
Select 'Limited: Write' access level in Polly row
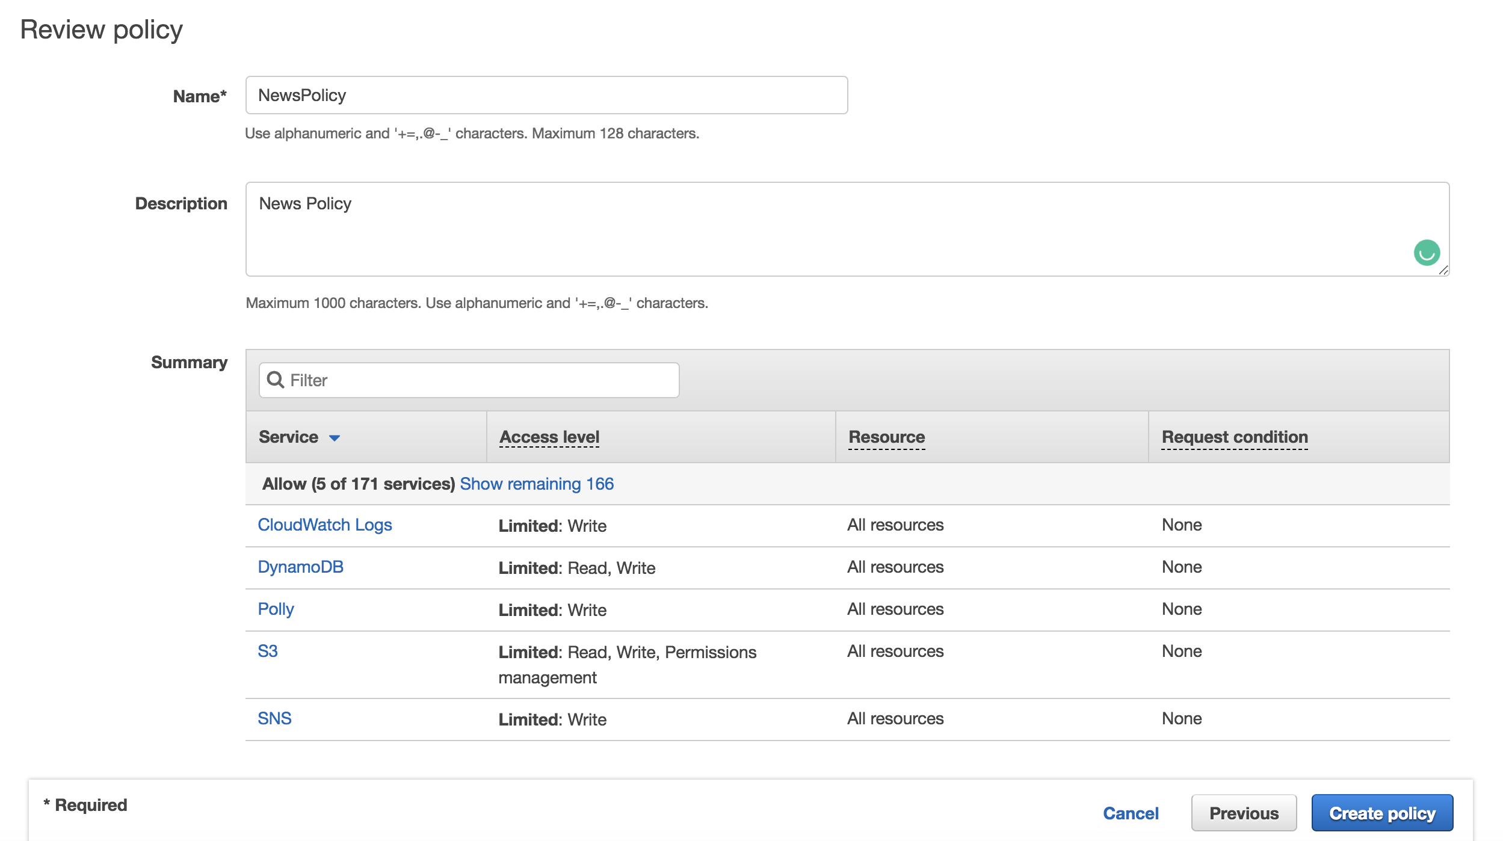(x=552, y=610)
